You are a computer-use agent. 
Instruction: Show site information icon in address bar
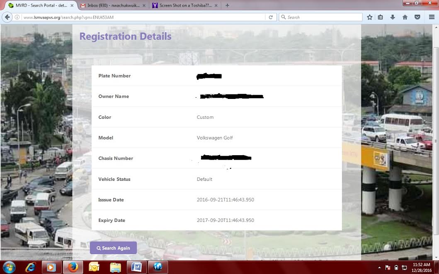tap(17, 17)
